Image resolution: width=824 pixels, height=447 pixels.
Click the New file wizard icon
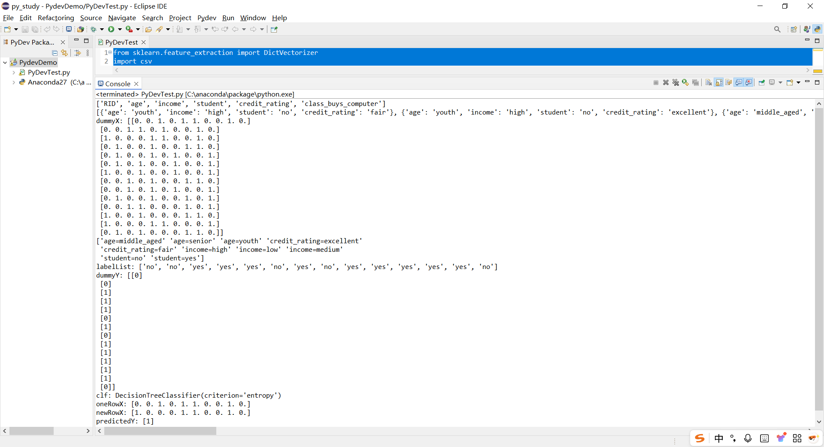pos(7,29)
